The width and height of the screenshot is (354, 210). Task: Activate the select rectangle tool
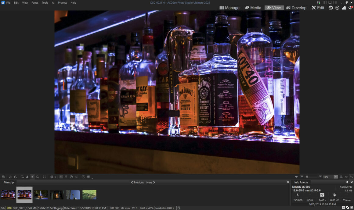tap(32, 177)
